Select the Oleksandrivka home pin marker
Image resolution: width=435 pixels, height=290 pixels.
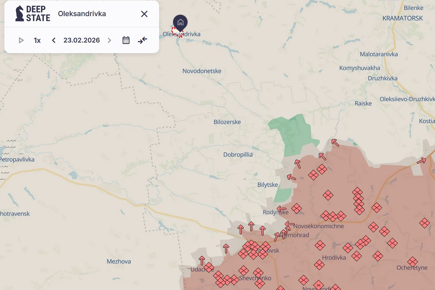tap(180, 23)
